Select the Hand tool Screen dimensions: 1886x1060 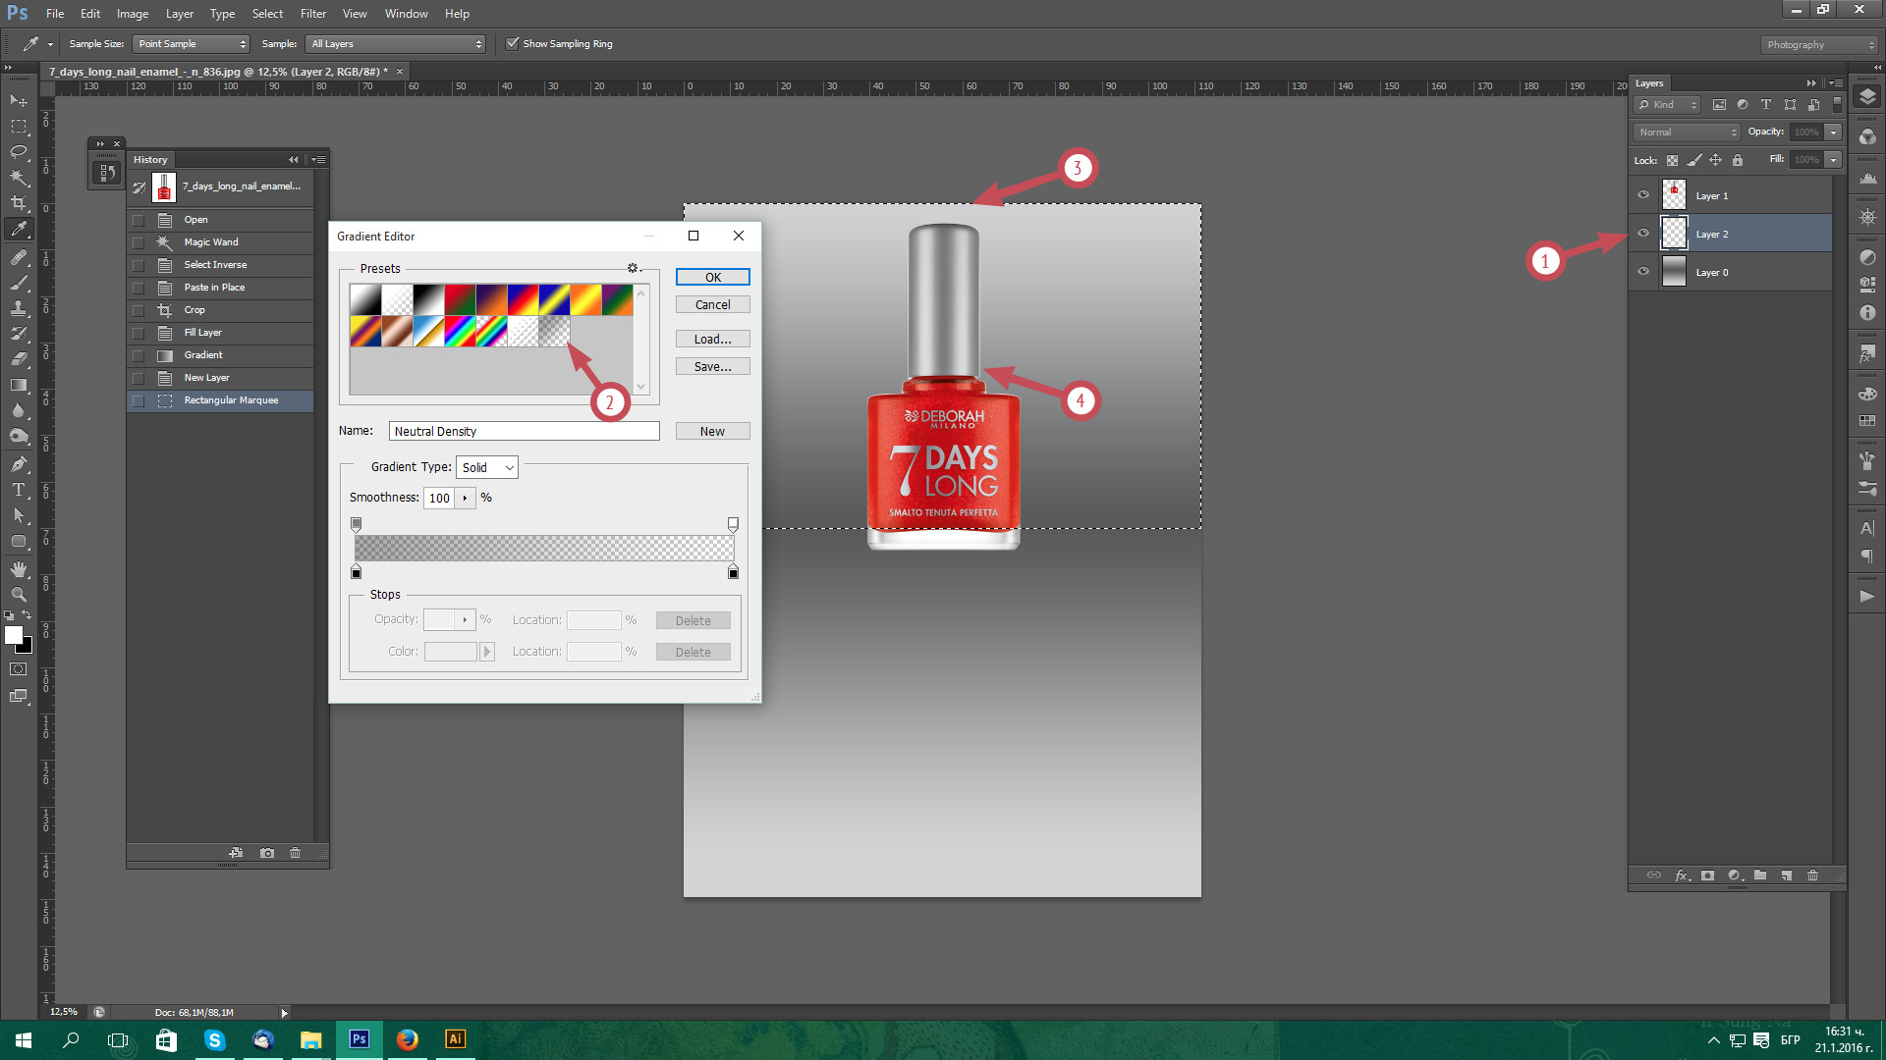tap(19, 569)
